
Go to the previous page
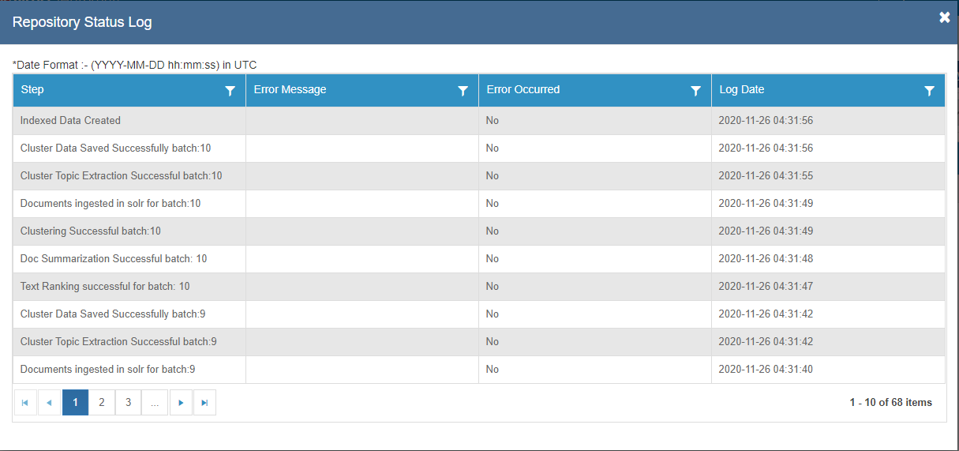pyautogui.click(x=49, y=403)
